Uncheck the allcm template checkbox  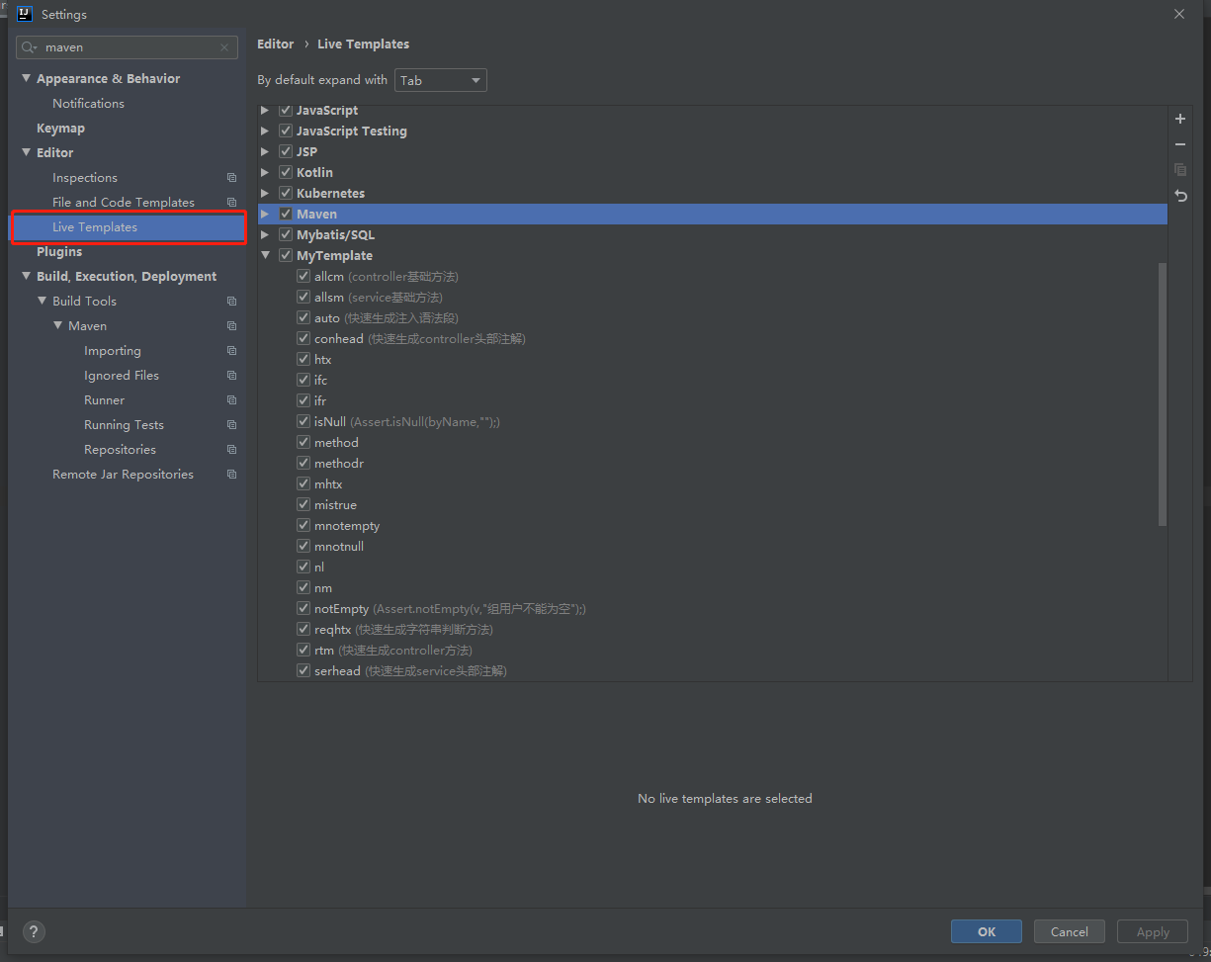point(303,276)
